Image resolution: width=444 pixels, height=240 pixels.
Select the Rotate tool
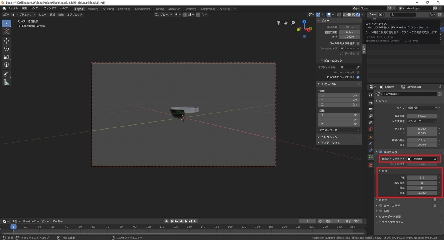pos(7,49)
